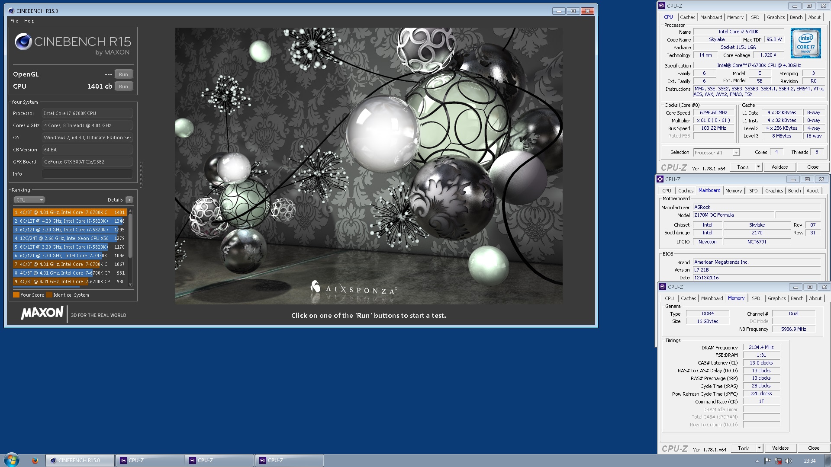Click Details arrow button in Ranking

pyautogui.click(x=129, y=200)
